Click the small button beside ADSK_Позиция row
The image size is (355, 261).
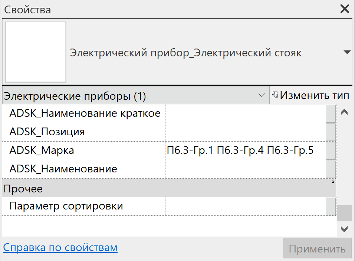(x=331, y=132)
